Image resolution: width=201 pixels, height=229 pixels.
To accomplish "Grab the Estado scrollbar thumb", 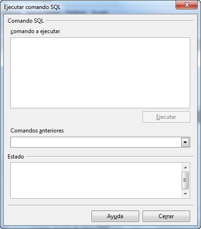I will 185,180.
